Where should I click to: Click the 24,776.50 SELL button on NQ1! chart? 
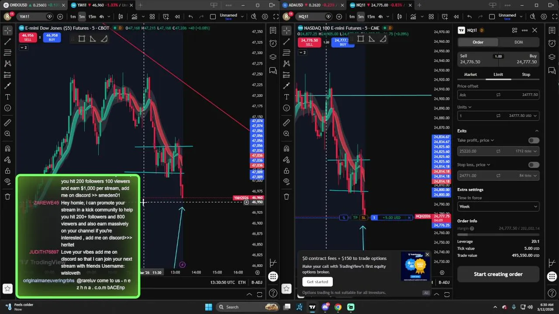click(309, 42)
